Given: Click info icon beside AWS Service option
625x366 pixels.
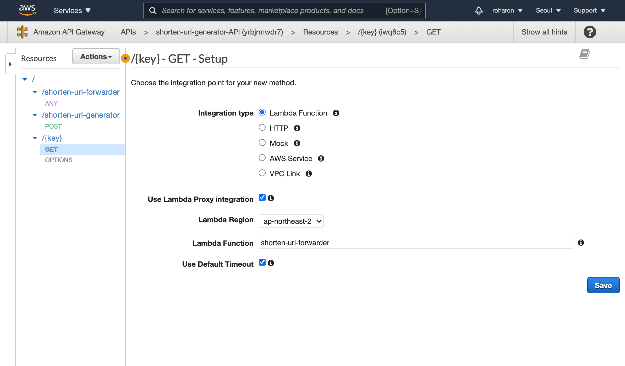Looking at the screenshot, I should (321, 158).
